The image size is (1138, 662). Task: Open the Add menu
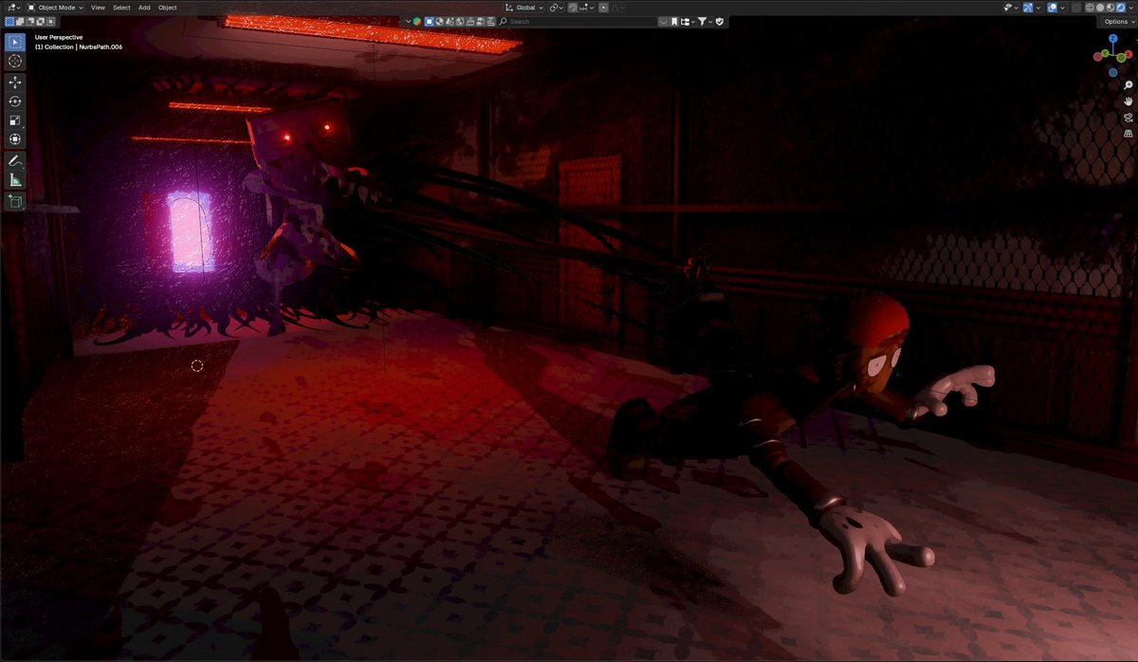tap(143, 7)
